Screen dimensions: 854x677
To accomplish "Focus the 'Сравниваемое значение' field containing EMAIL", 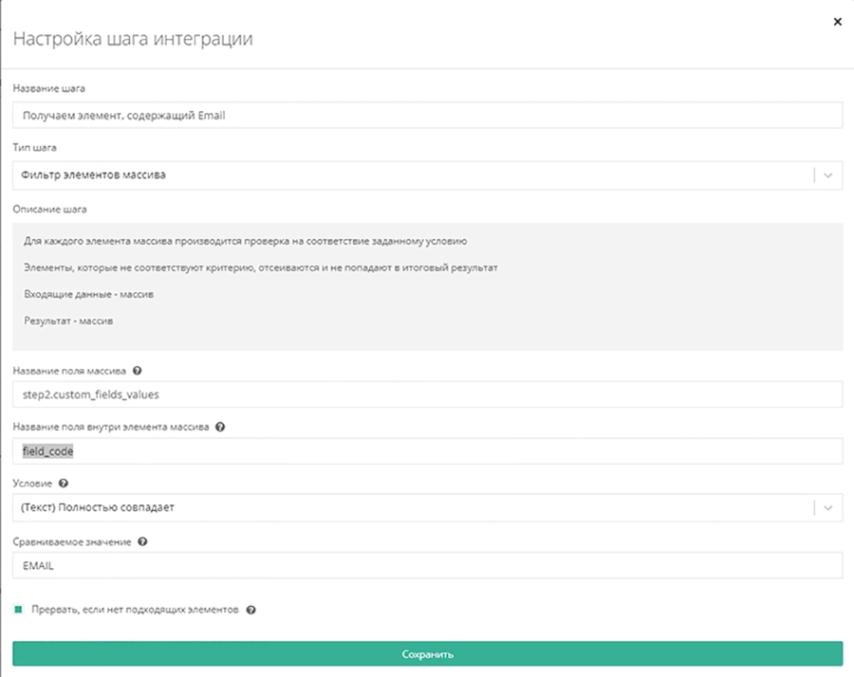I will [427, 565].
